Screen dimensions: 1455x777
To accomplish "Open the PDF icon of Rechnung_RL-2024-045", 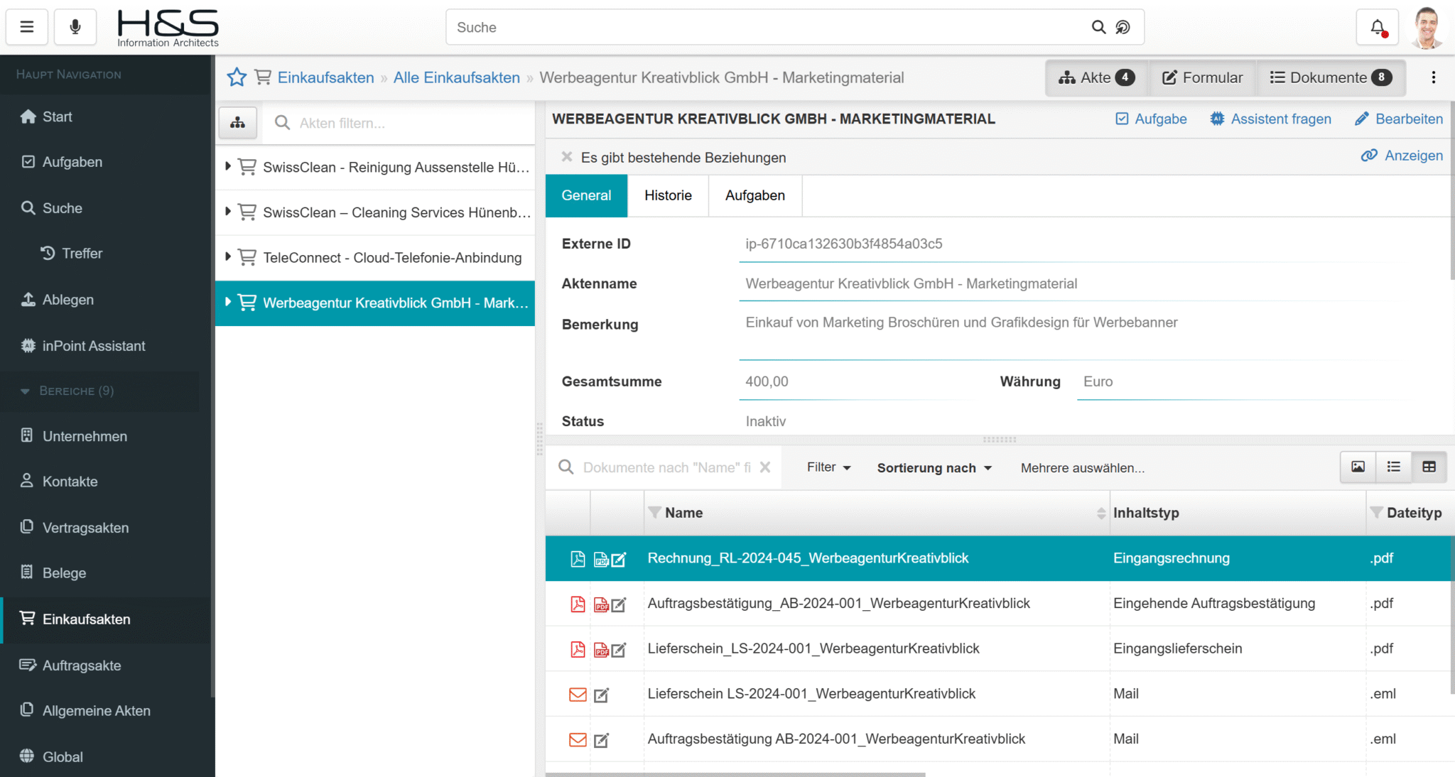I will [578, 559].
